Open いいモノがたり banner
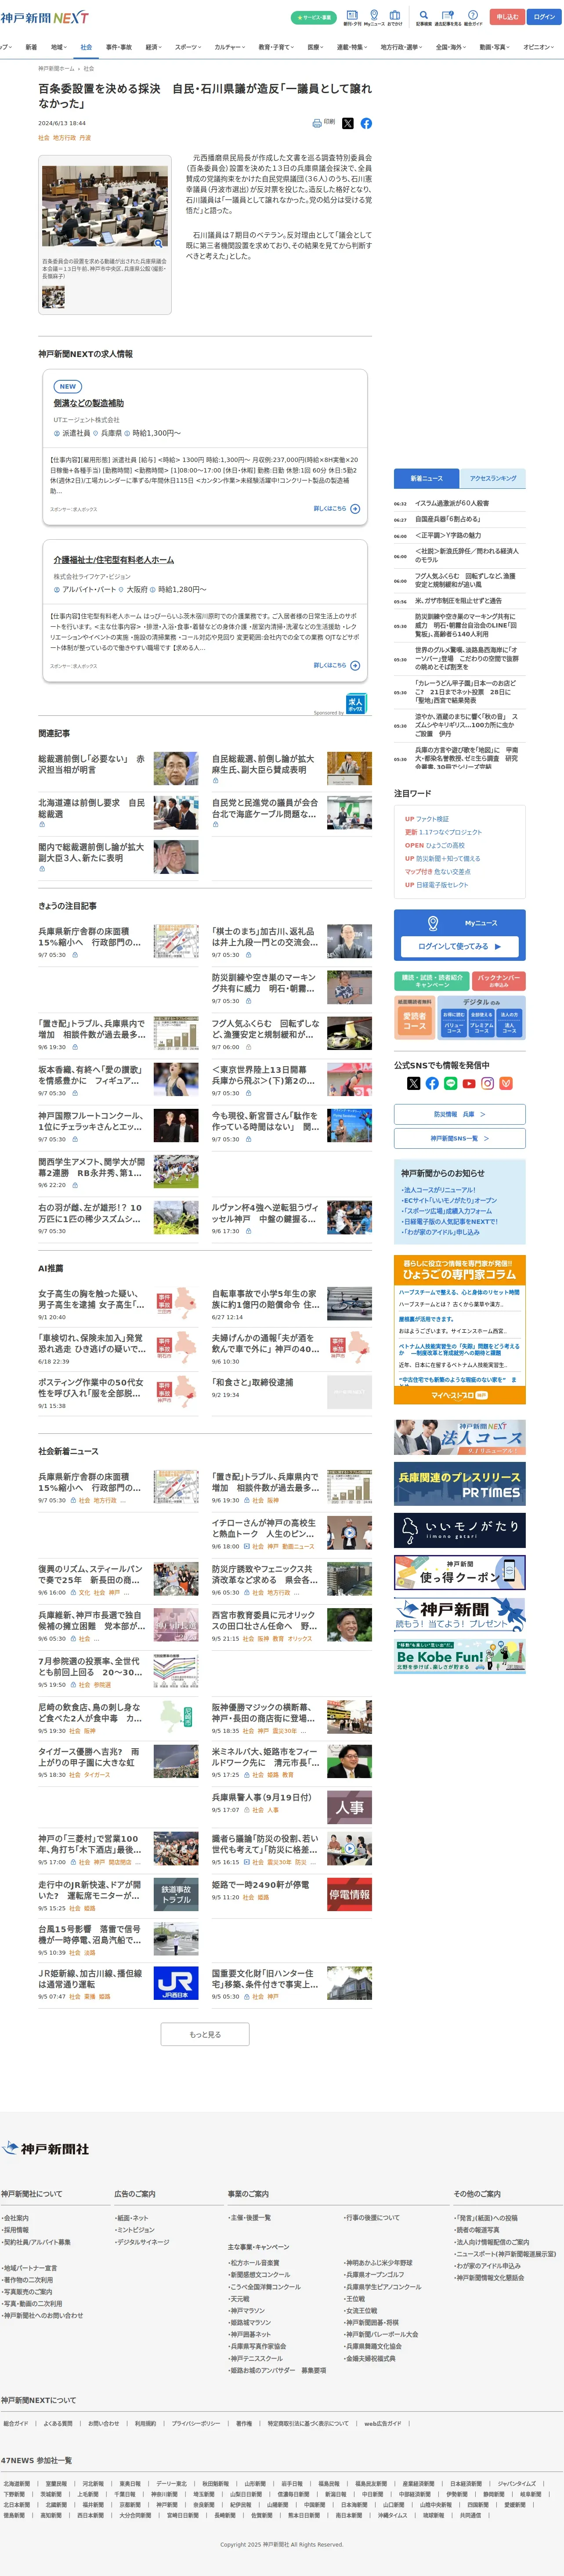 pos(460,1530)
